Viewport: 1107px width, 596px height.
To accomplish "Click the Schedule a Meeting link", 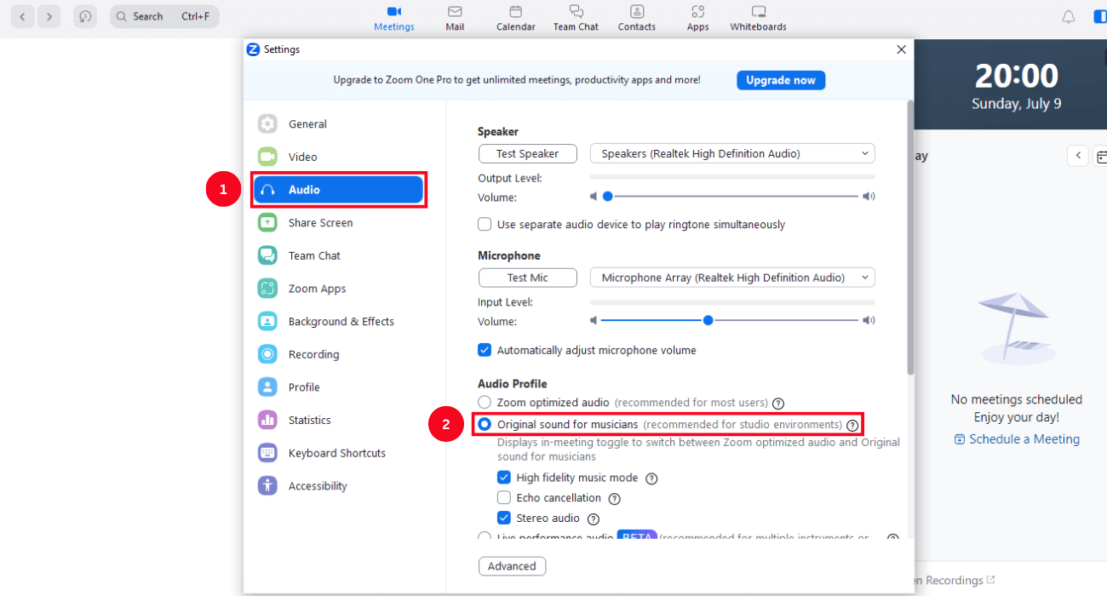I will 1017,439.
